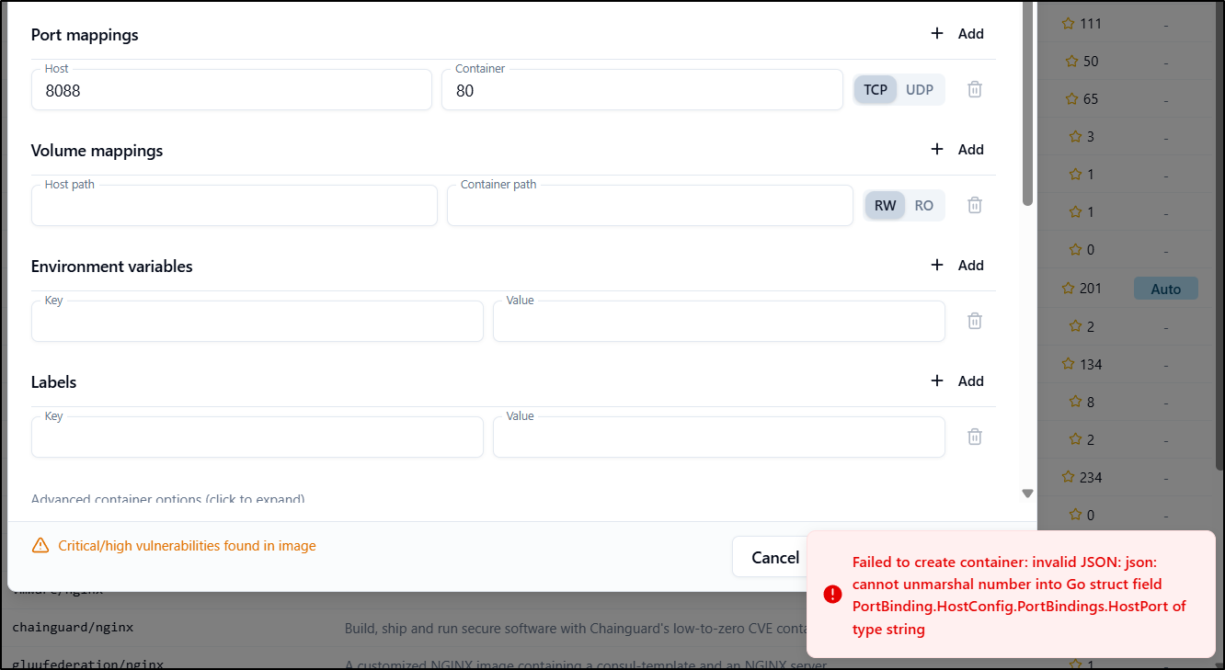Click the Host path input field
This screenshot has width=1225, height=670.
tap(235, 207)
